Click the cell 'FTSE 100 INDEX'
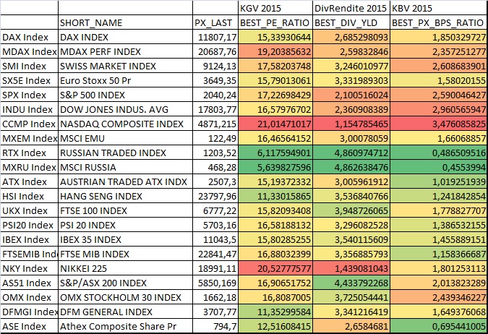This screenshot has width=488, height=334. (125, 210)
